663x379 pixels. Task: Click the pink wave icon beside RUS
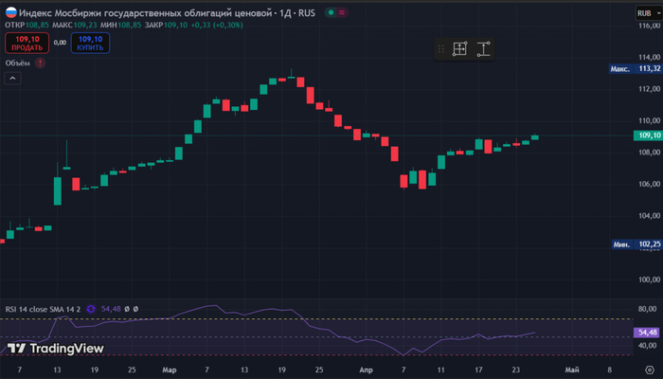pos(341,14)
